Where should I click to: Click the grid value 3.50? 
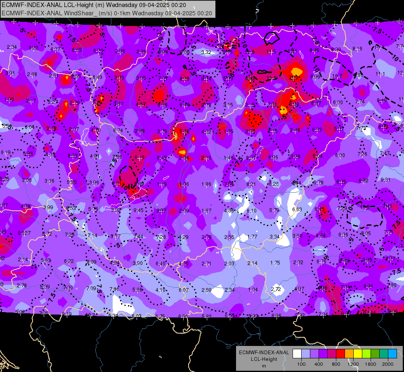[298, 236]
